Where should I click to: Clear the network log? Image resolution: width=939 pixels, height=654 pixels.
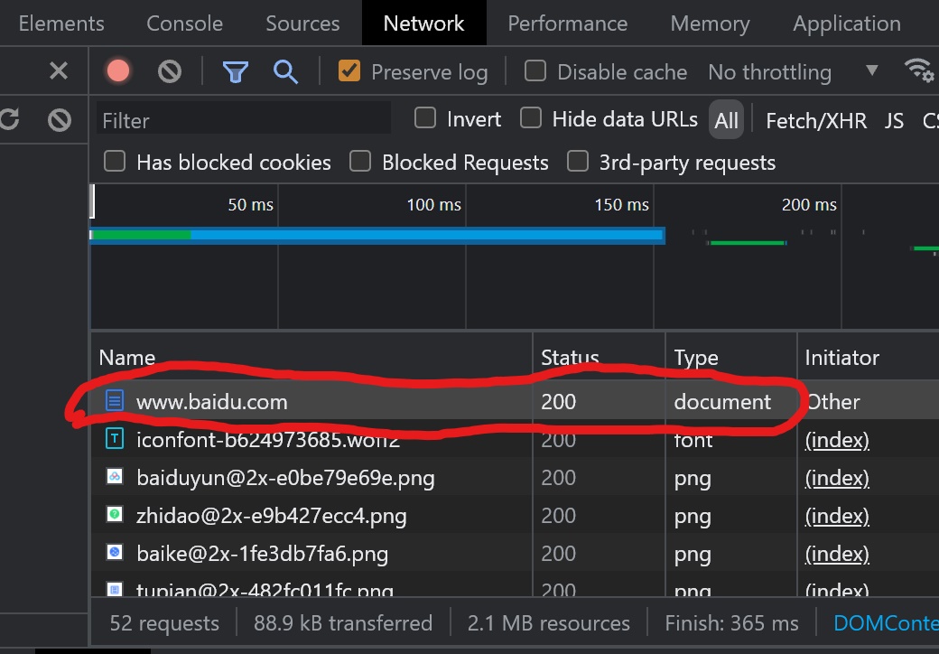coord(170,72)
